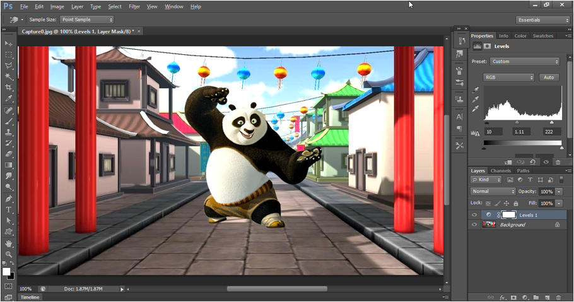Hide the Background layer
Image resolution: width=574 pixels, height=302 pixels.
pyautogui.click(x=474, y=224)
